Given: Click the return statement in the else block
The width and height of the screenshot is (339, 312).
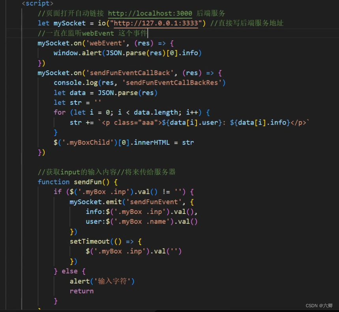Looking at the screenshot, I should 81,291.
